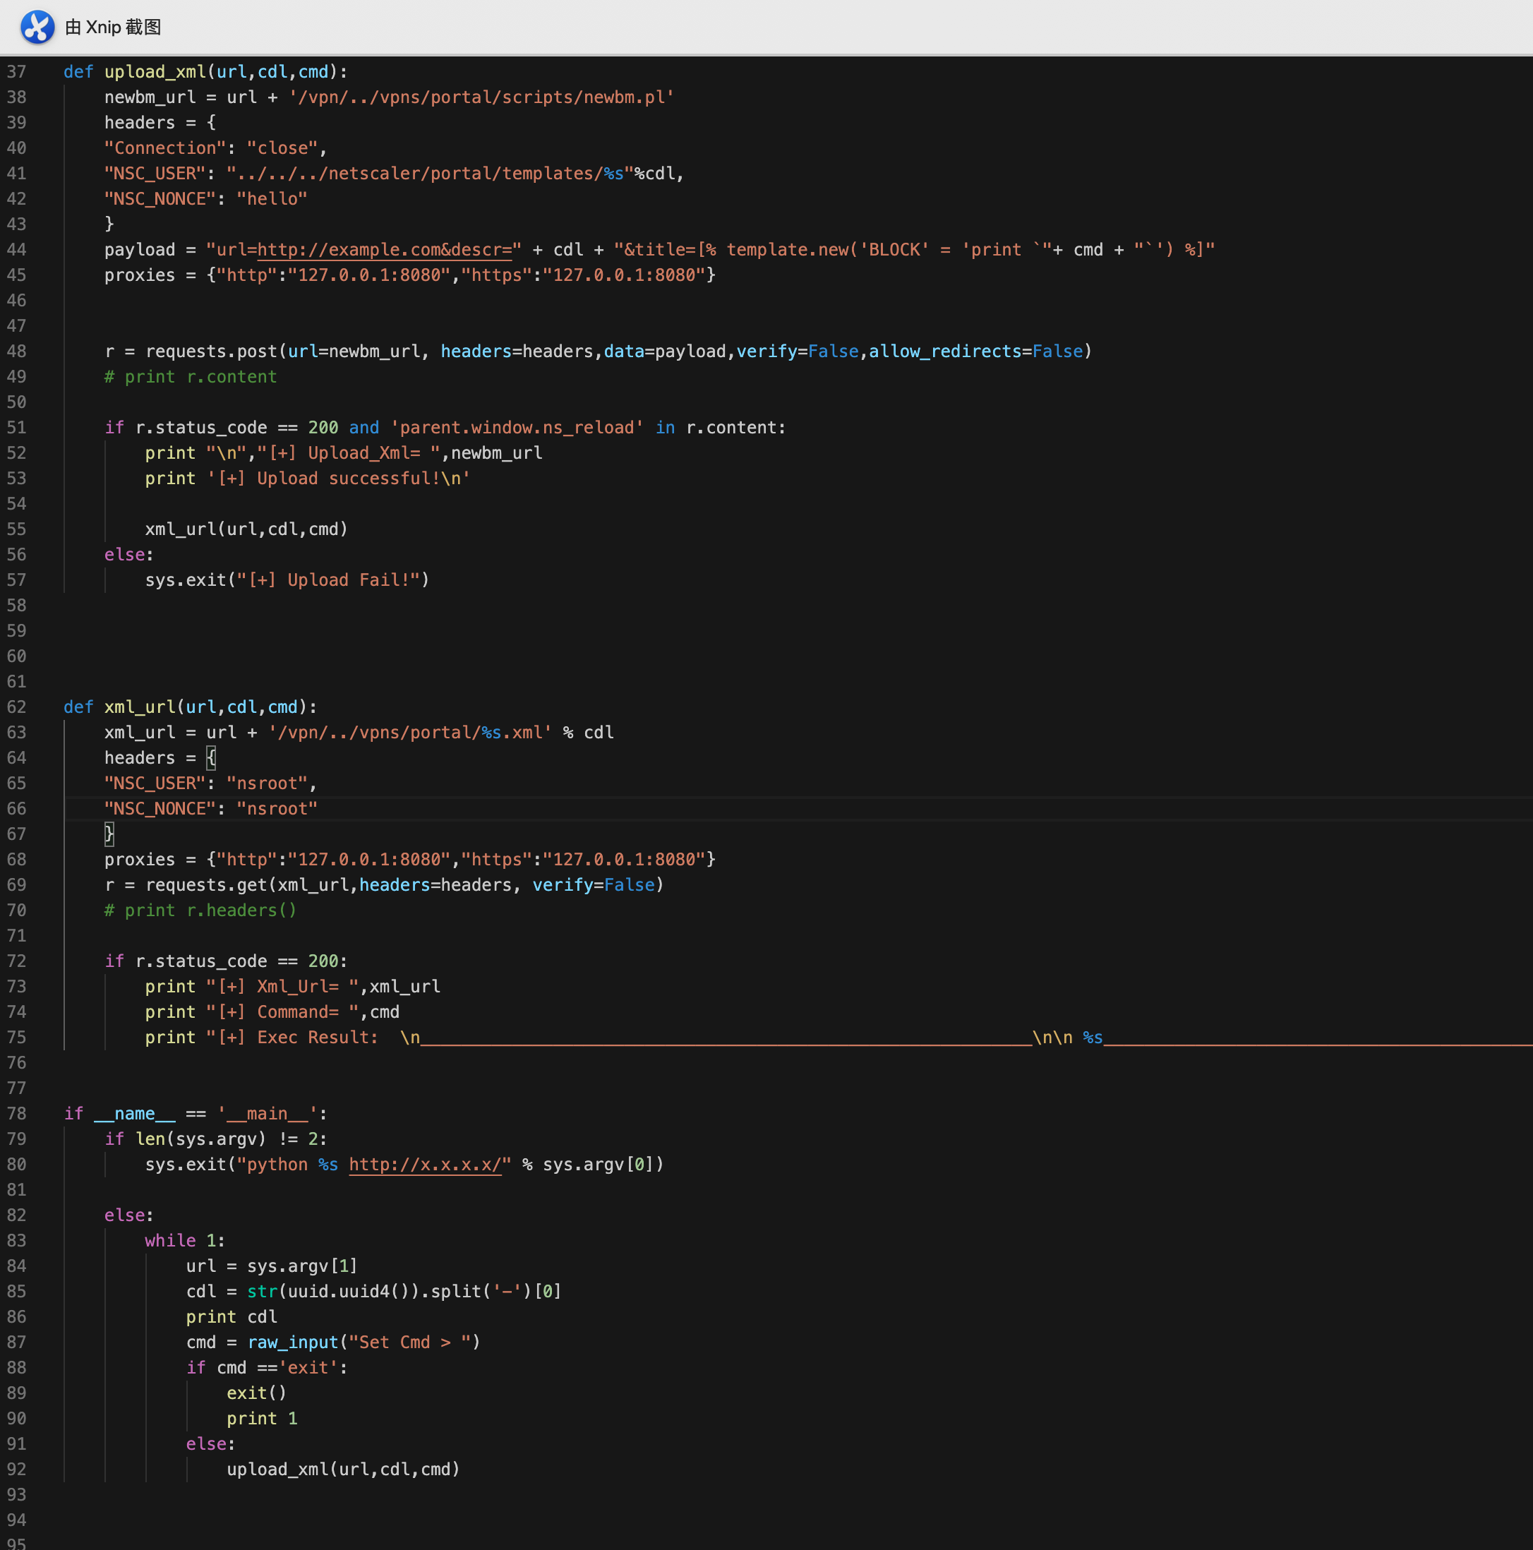Click 'allow_redirects=False' argument

coord(976,352)
